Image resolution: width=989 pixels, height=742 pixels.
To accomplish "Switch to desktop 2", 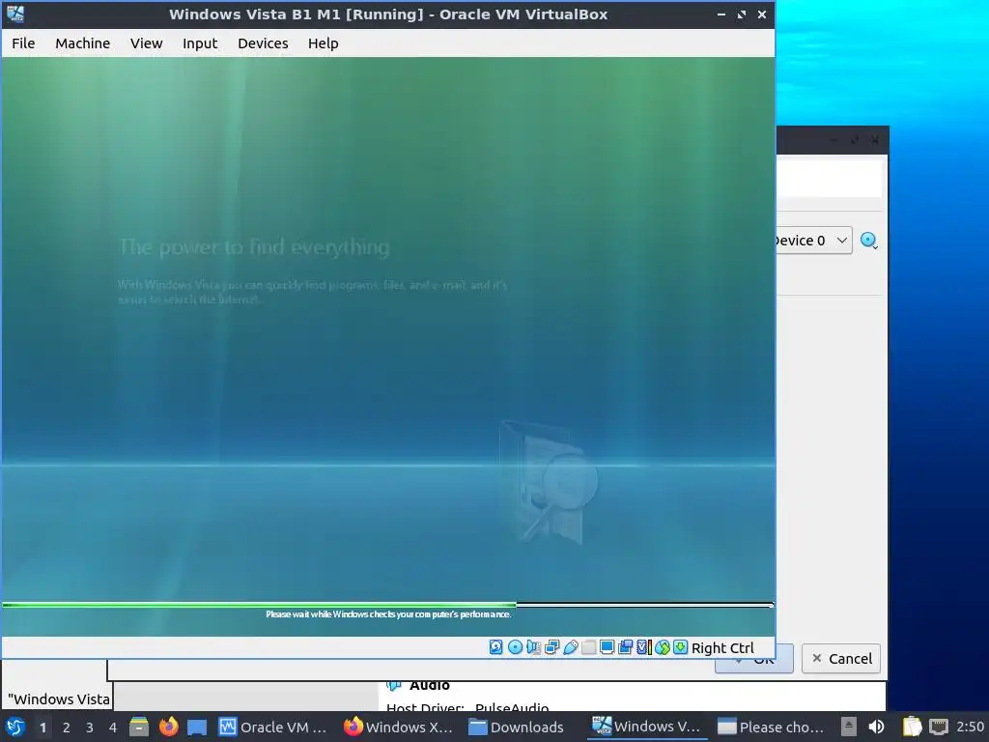I will (67, 728).
